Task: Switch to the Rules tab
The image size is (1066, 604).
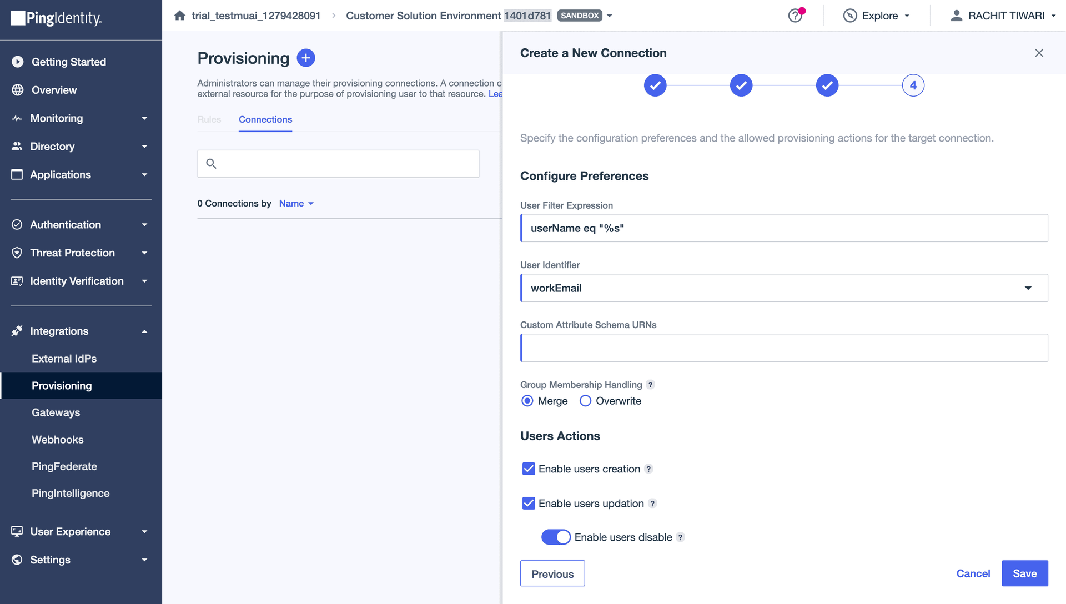Action: coord(209,119)
